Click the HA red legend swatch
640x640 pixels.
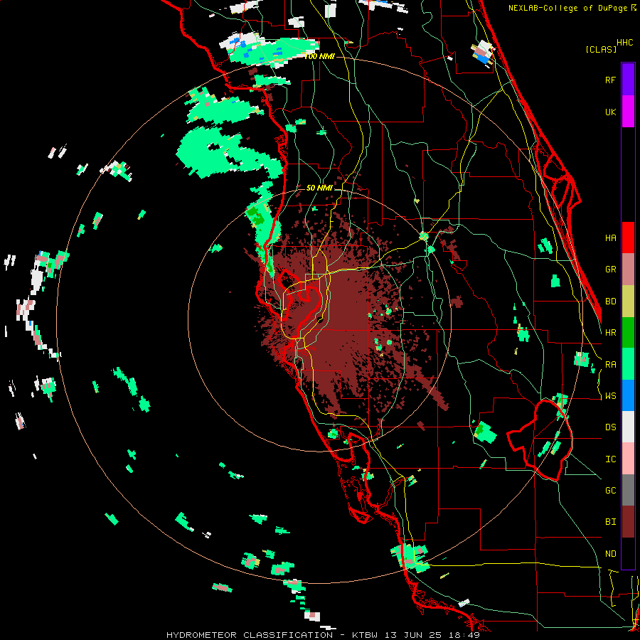coord(628,238)
